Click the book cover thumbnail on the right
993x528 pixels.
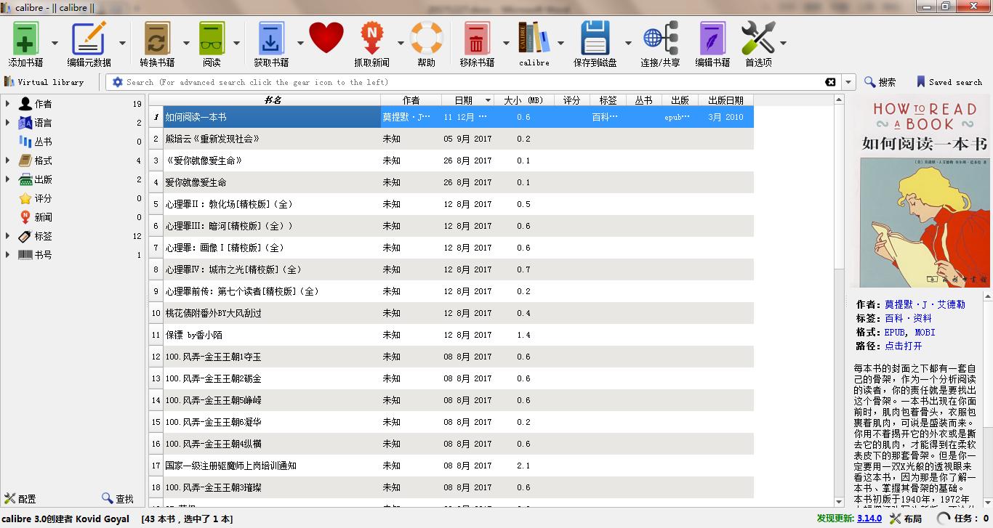click(x=922, y=196)
